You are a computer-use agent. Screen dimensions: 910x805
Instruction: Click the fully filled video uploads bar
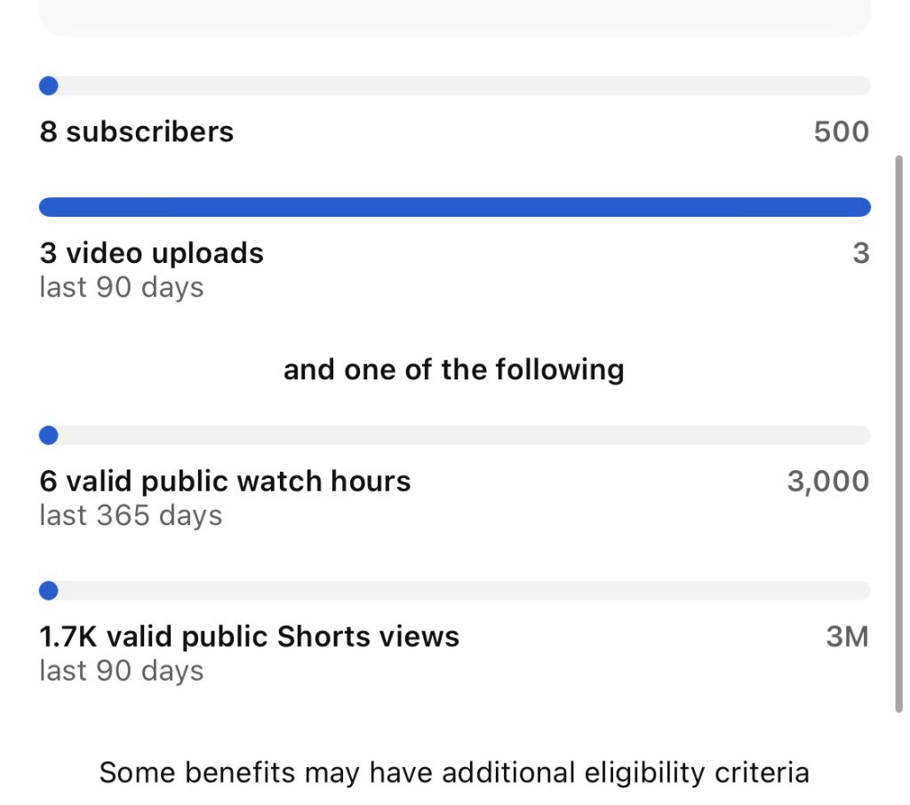click(455, 207)
